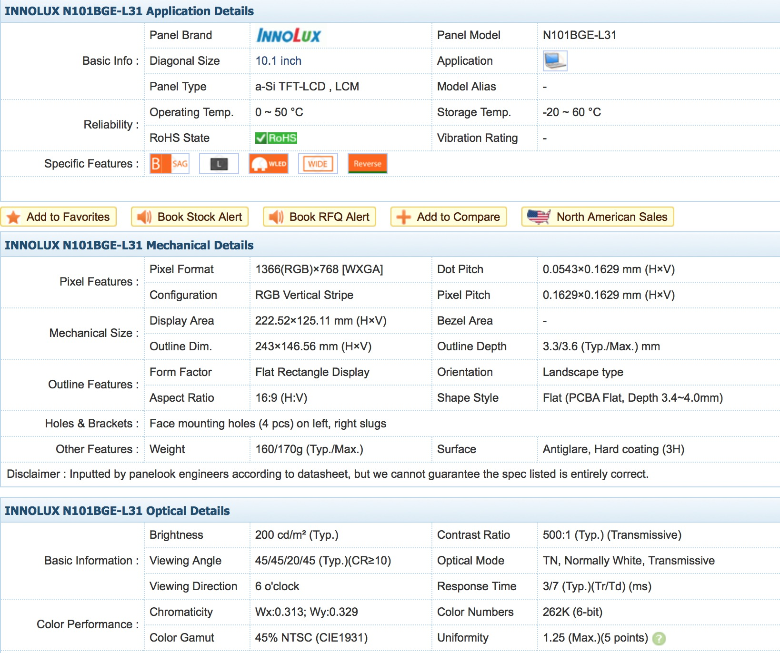Click the Disclaimer text line
Screen dimensions: 780x653
(328, 474)
